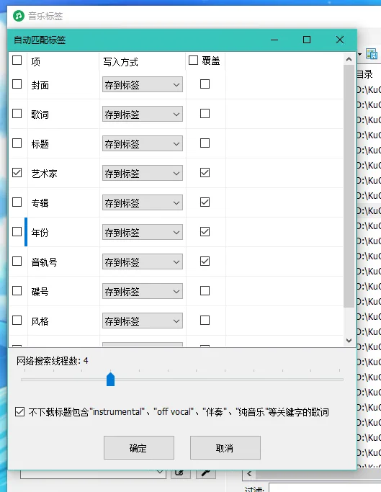381x492 pixels.
Task: Uncheck overwrite box for 年份 row
Action: [x=205, y=232]
